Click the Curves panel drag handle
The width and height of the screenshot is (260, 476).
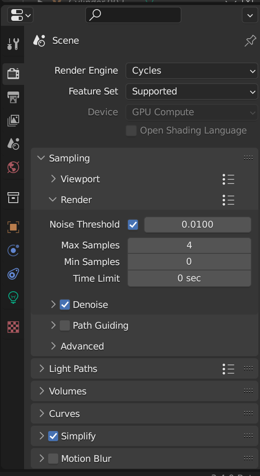coord(248,414)
